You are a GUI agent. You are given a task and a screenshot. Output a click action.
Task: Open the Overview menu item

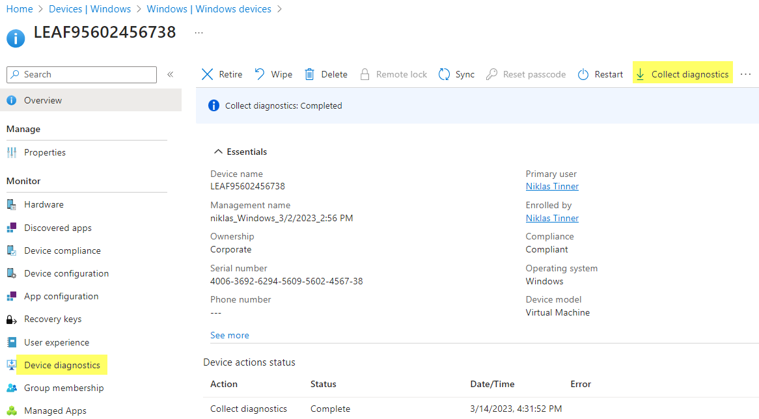[91, 100]
